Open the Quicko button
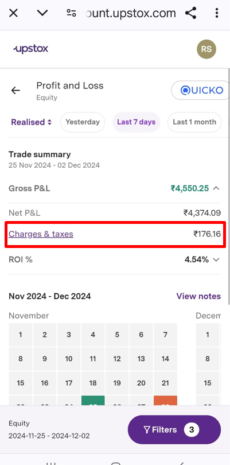This screenshot has height=465, width=230. [x=201, y=90]
